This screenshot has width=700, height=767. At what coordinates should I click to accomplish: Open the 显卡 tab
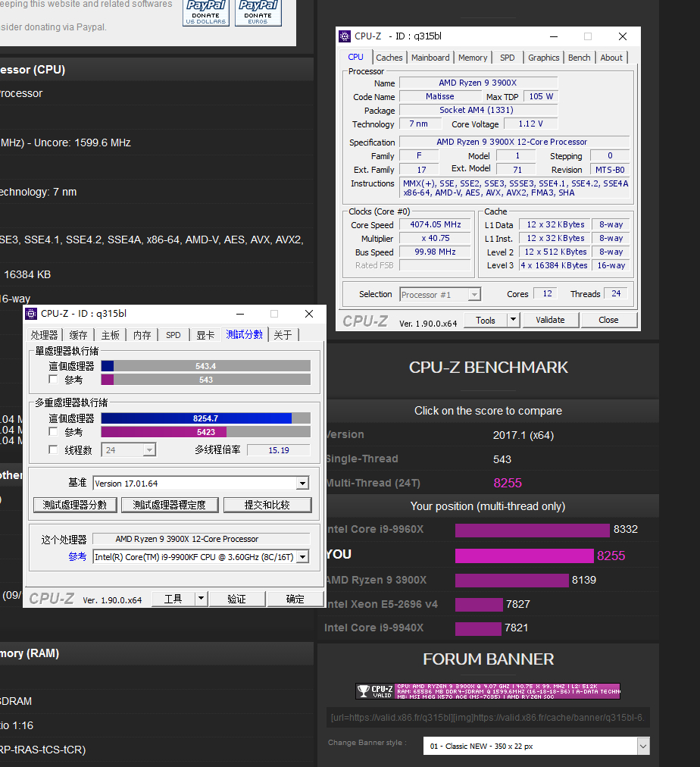205,335
